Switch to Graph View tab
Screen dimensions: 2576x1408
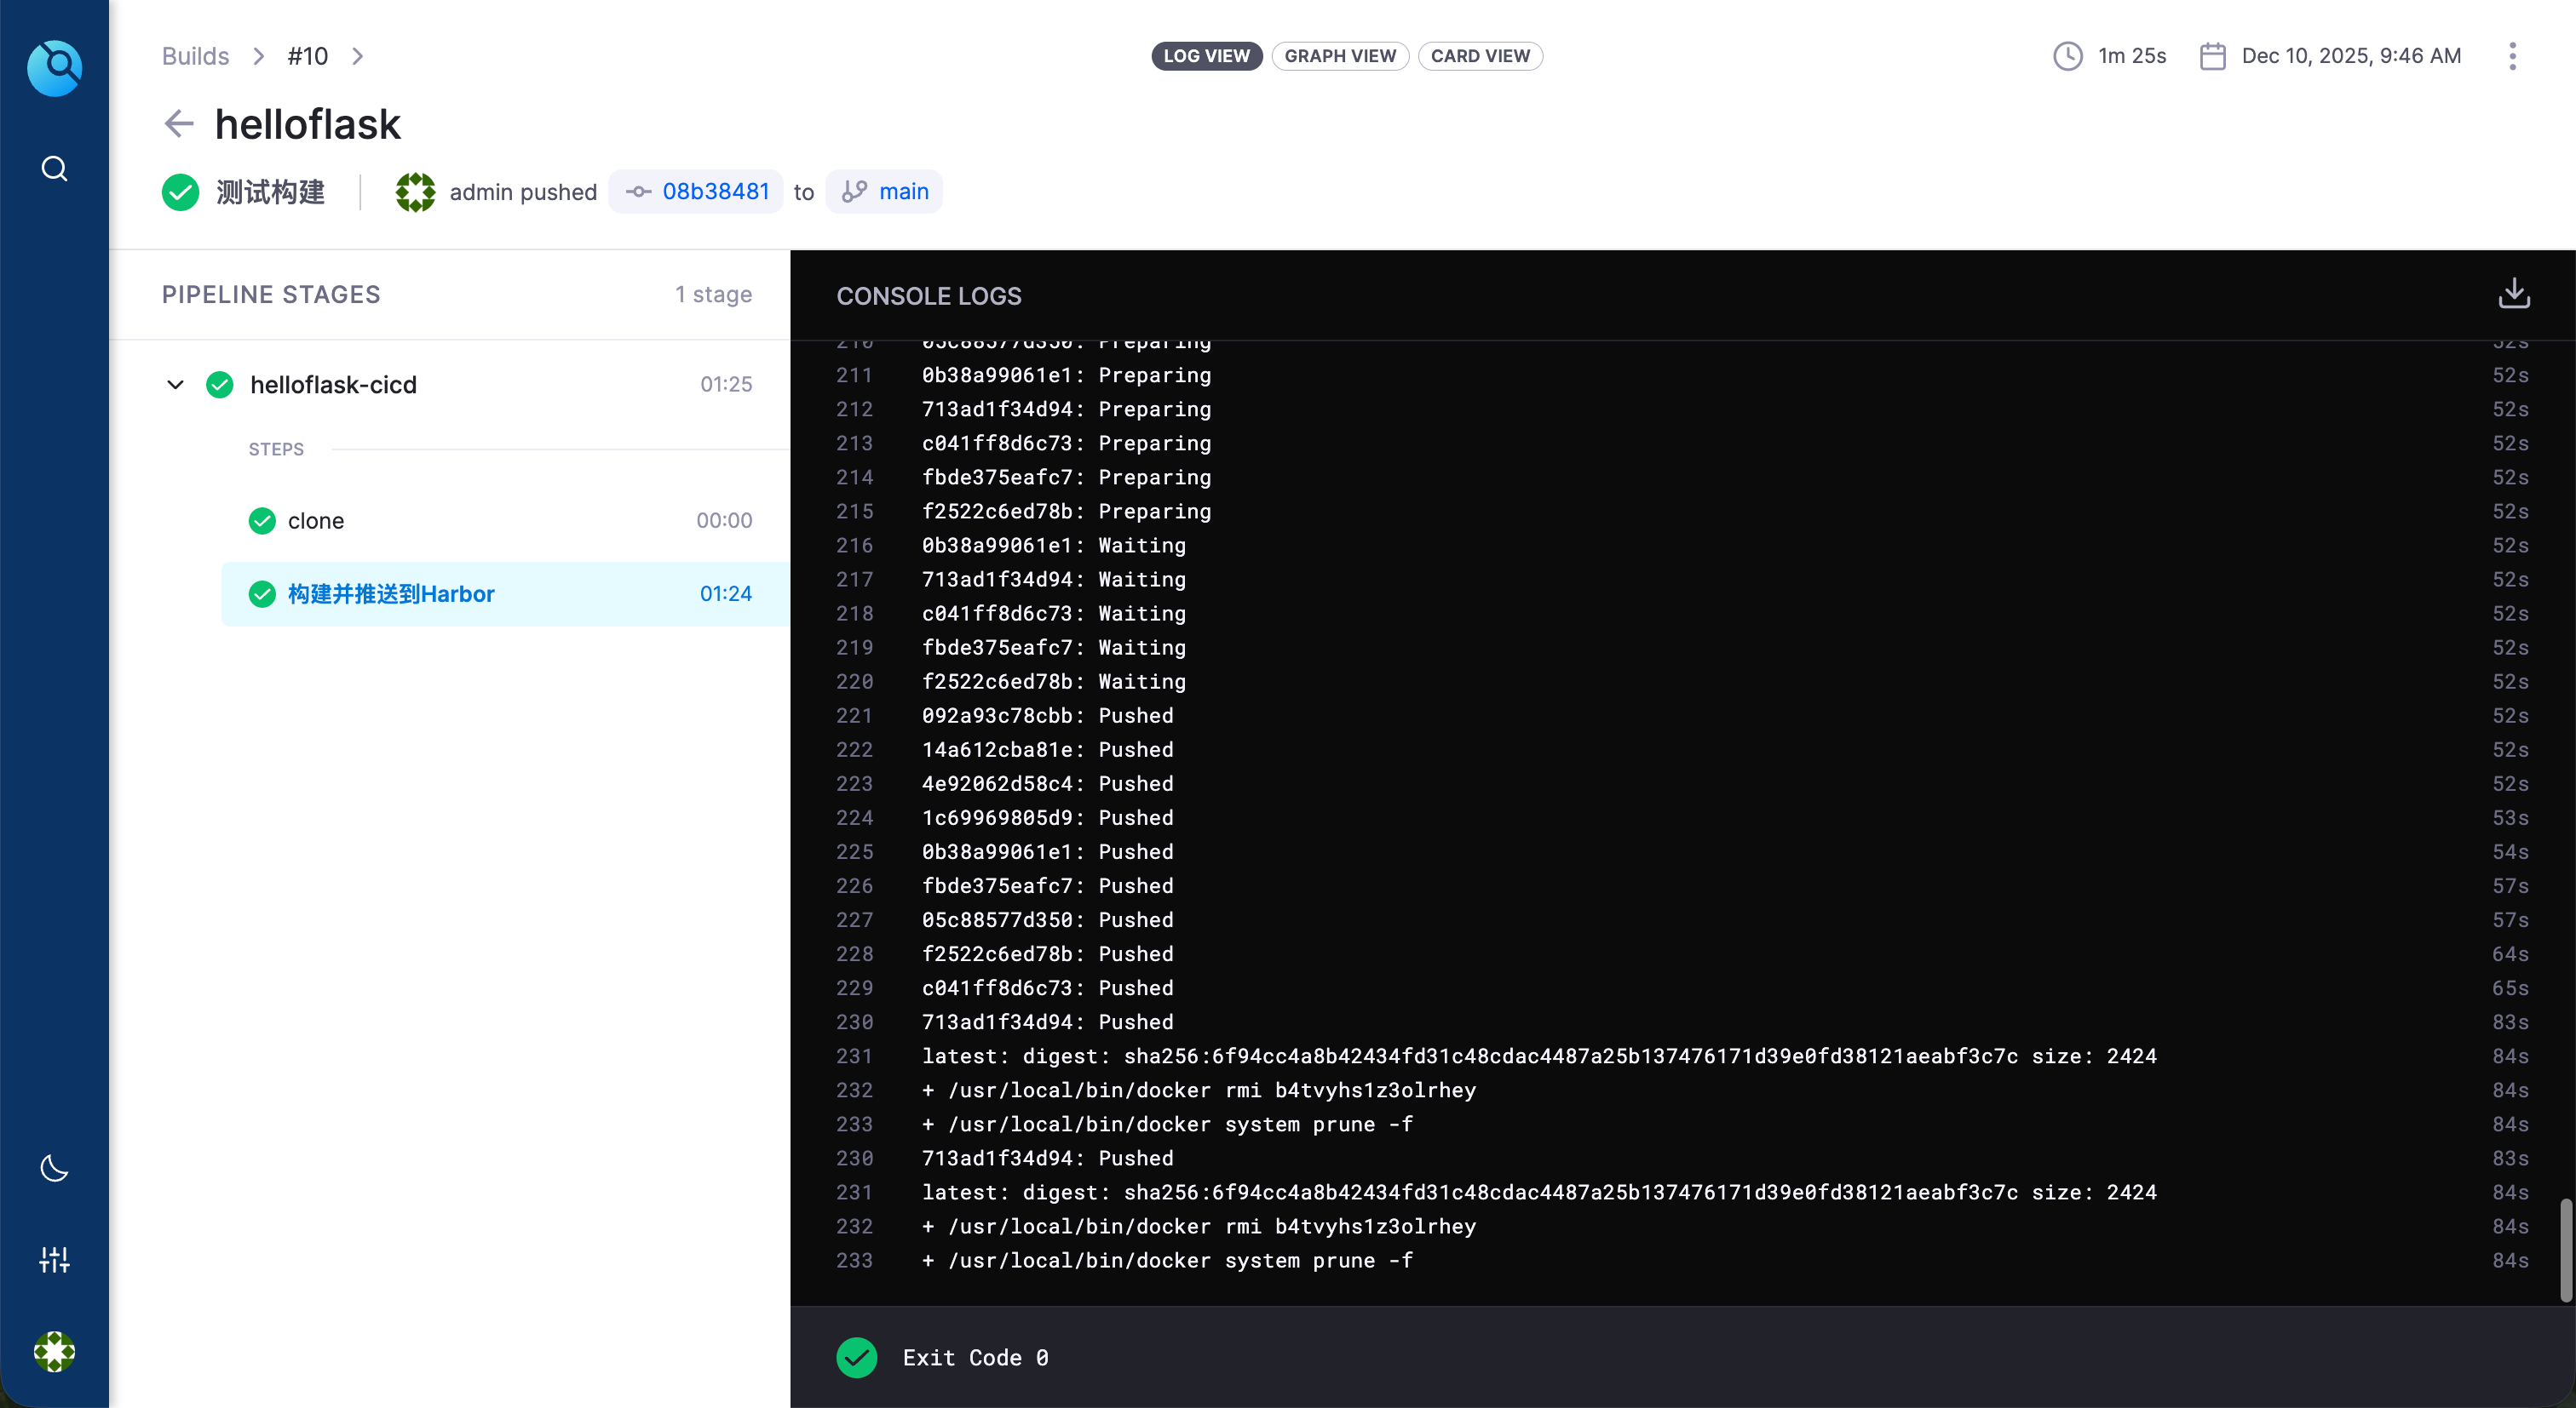pyautogui.click(x=1339, y=56)
